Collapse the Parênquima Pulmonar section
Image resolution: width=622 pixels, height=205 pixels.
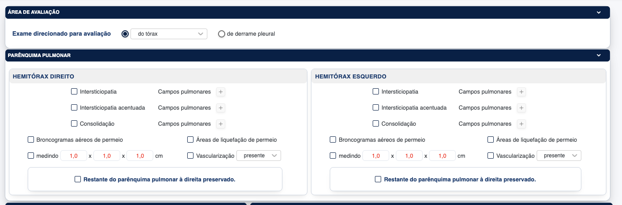(599, 56)
